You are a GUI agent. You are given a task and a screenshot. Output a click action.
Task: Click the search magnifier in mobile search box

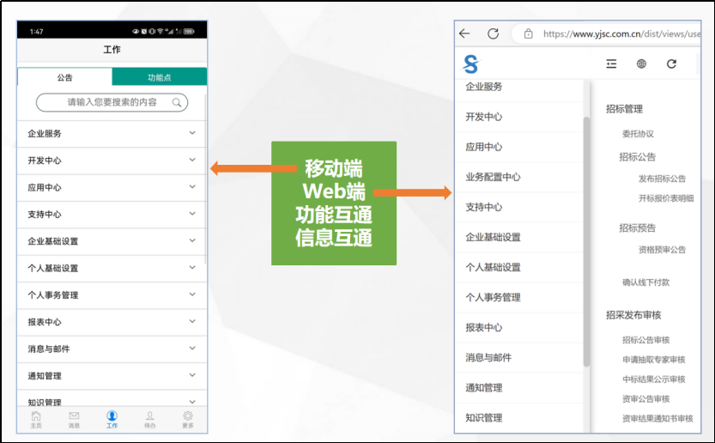[x=177, y=103]
